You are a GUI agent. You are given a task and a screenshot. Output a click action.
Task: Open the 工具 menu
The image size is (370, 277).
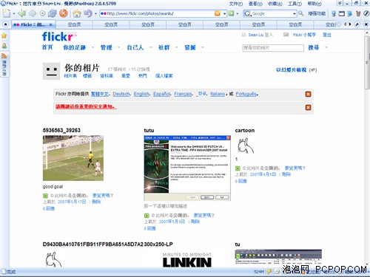click(295, 4)
